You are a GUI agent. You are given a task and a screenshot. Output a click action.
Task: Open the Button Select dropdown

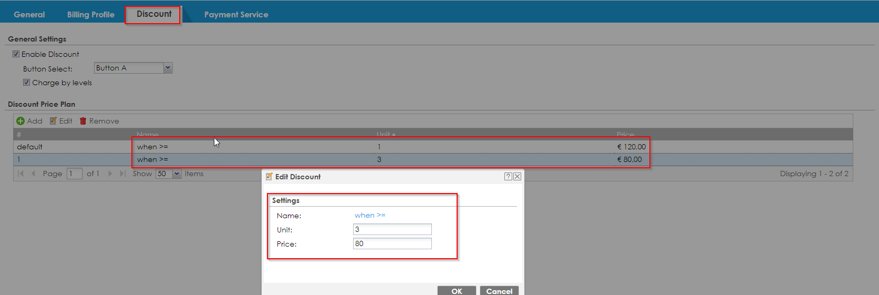(x=168, y=68)
